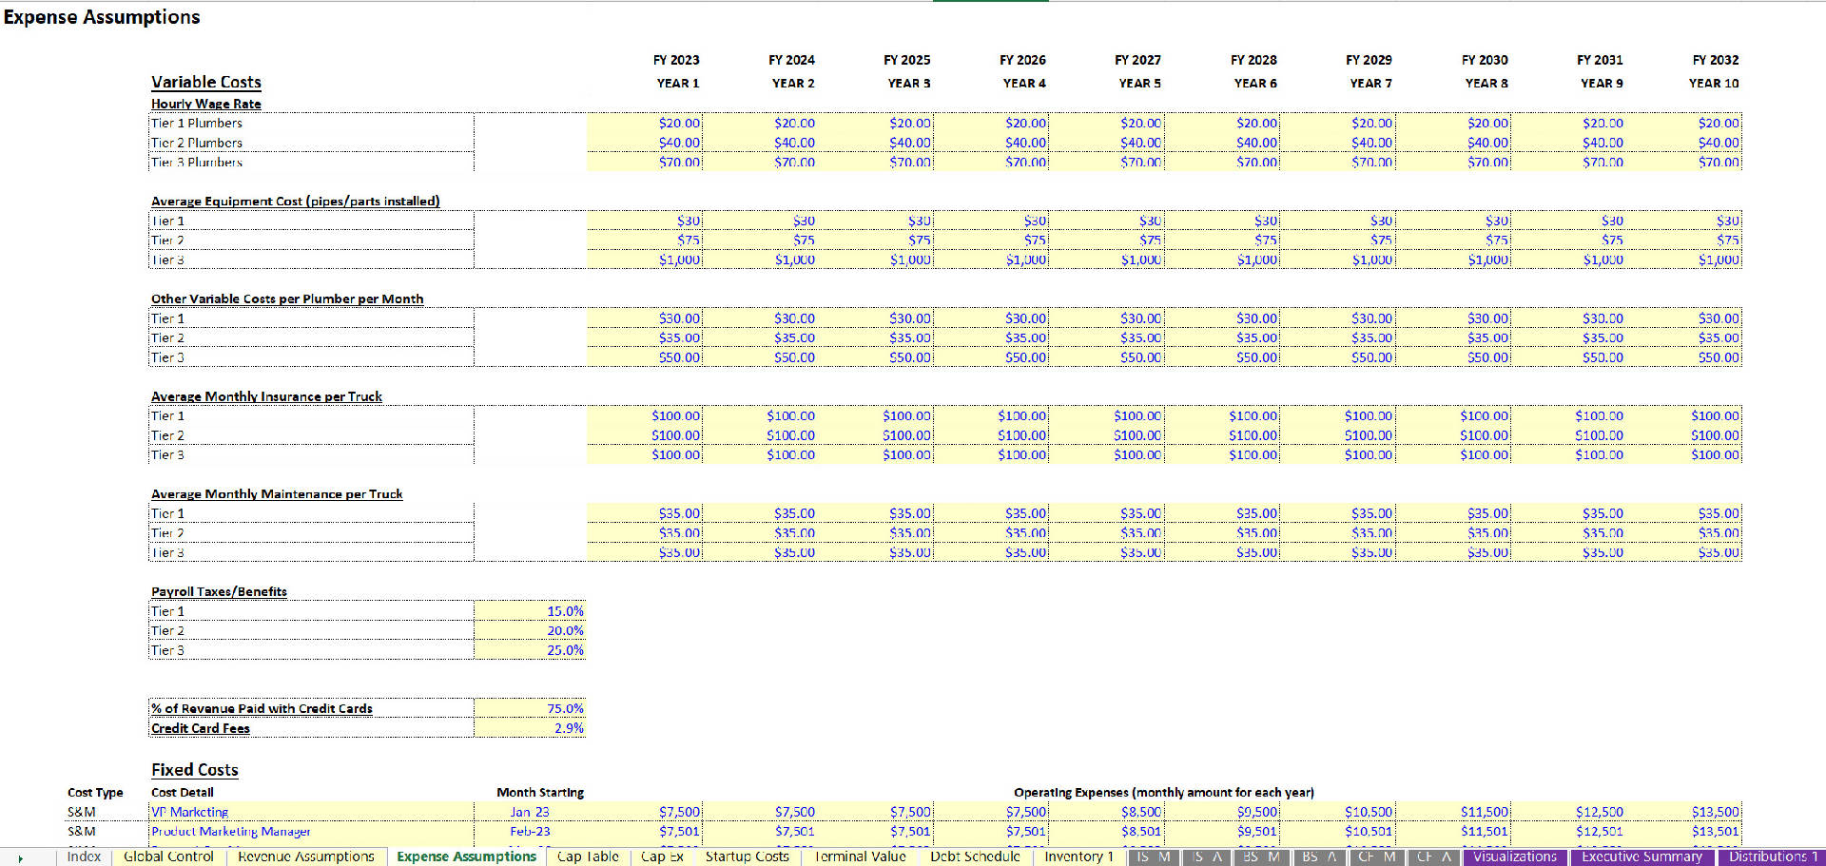Edit Tier 3 equipment cost $1,000 for FY 2026

[x=991, y=260]
